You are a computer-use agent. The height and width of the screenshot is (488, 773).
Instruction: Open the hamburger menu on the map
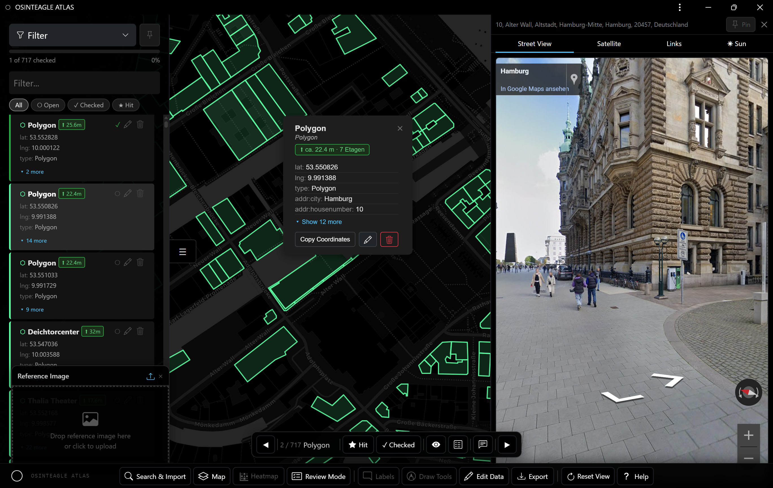click(x=183, y=252)
